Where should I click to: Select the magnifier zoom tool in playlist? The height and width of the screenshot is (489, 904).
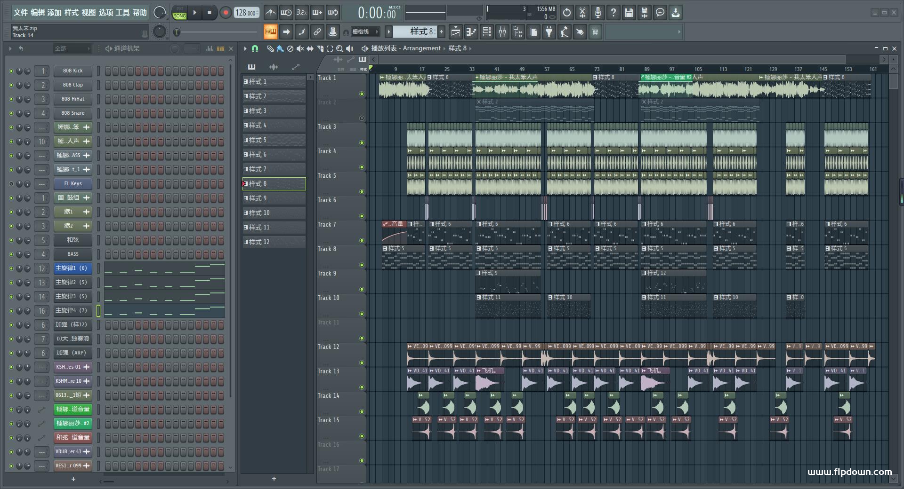(340, 48)
